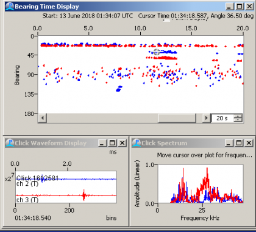Image resolution: width=256 pixels, height=232 pixels.
Task: Click the Amplitude (Linear) axis label
Action: [x=137, y=183]
